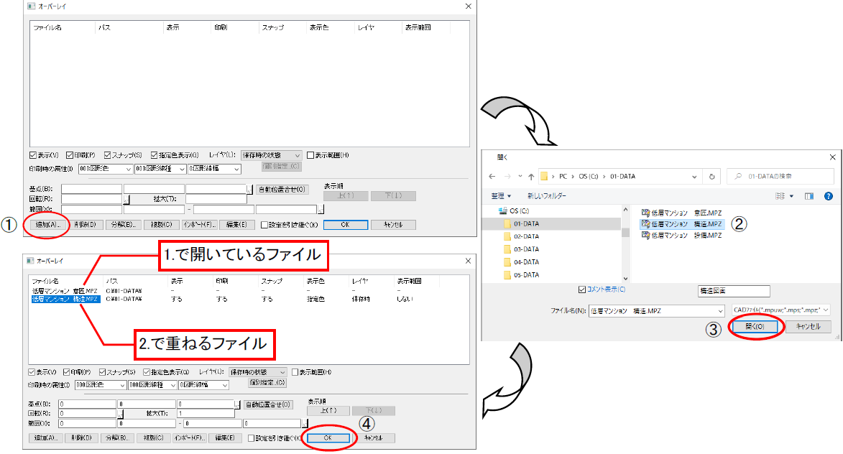Viewport: 843px width, 454px height.
Task: Toggle the preview pane icon in the Open dialog
Action: click(809, 196)
